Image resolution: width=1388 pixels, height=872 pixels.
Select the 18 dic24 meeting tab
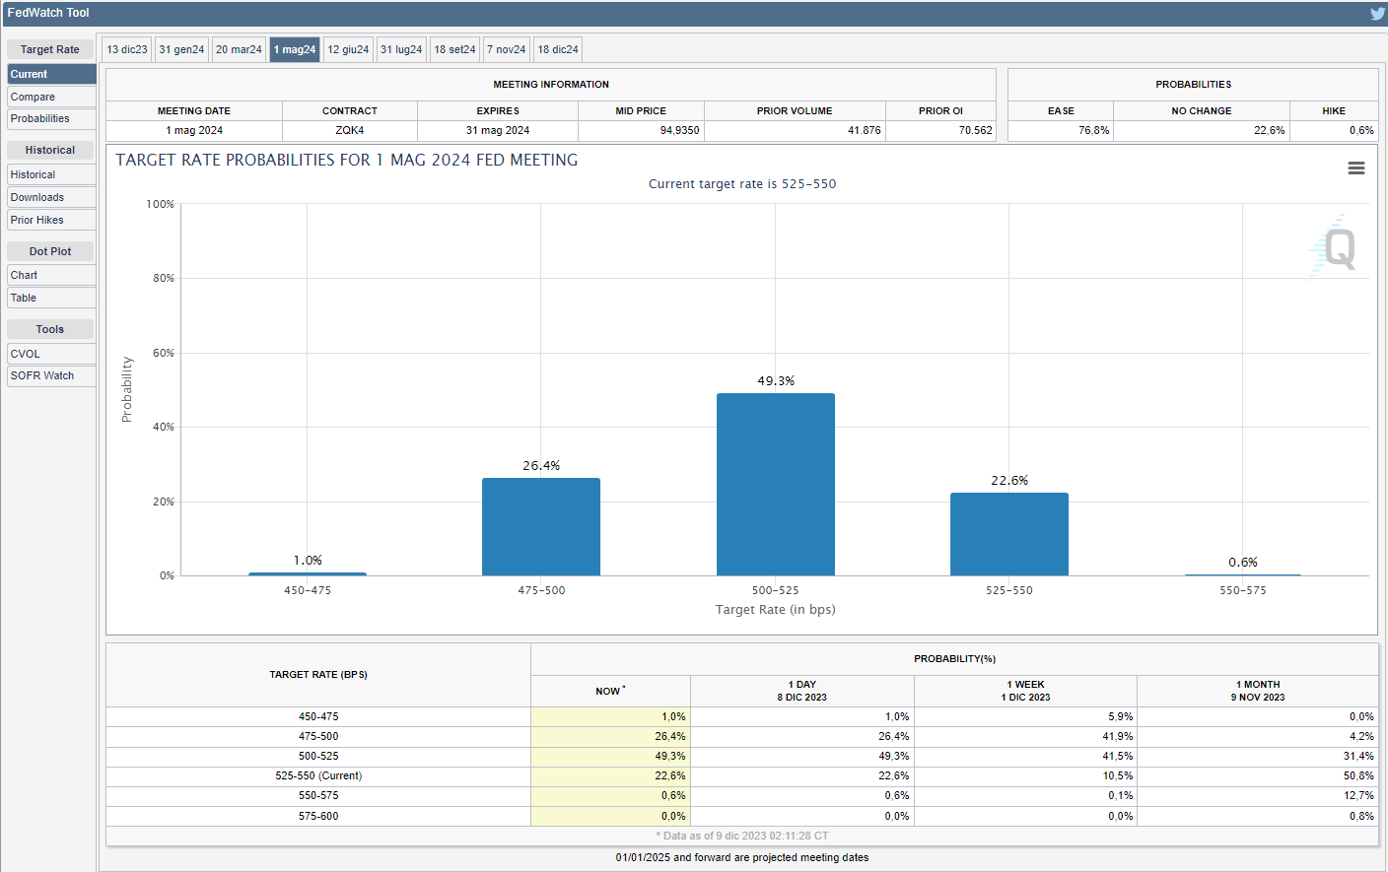(x=558, y=49)
